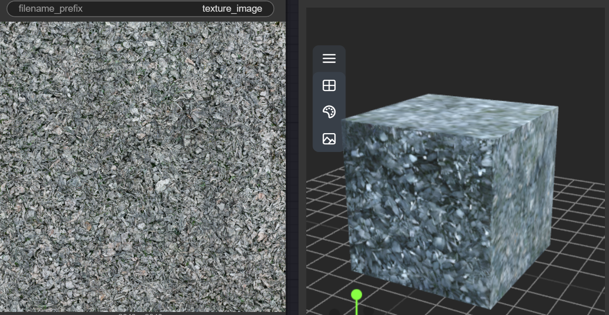Select the texture_image value text
The width and height of the screenshot is (609, 315).
(232, 9)
